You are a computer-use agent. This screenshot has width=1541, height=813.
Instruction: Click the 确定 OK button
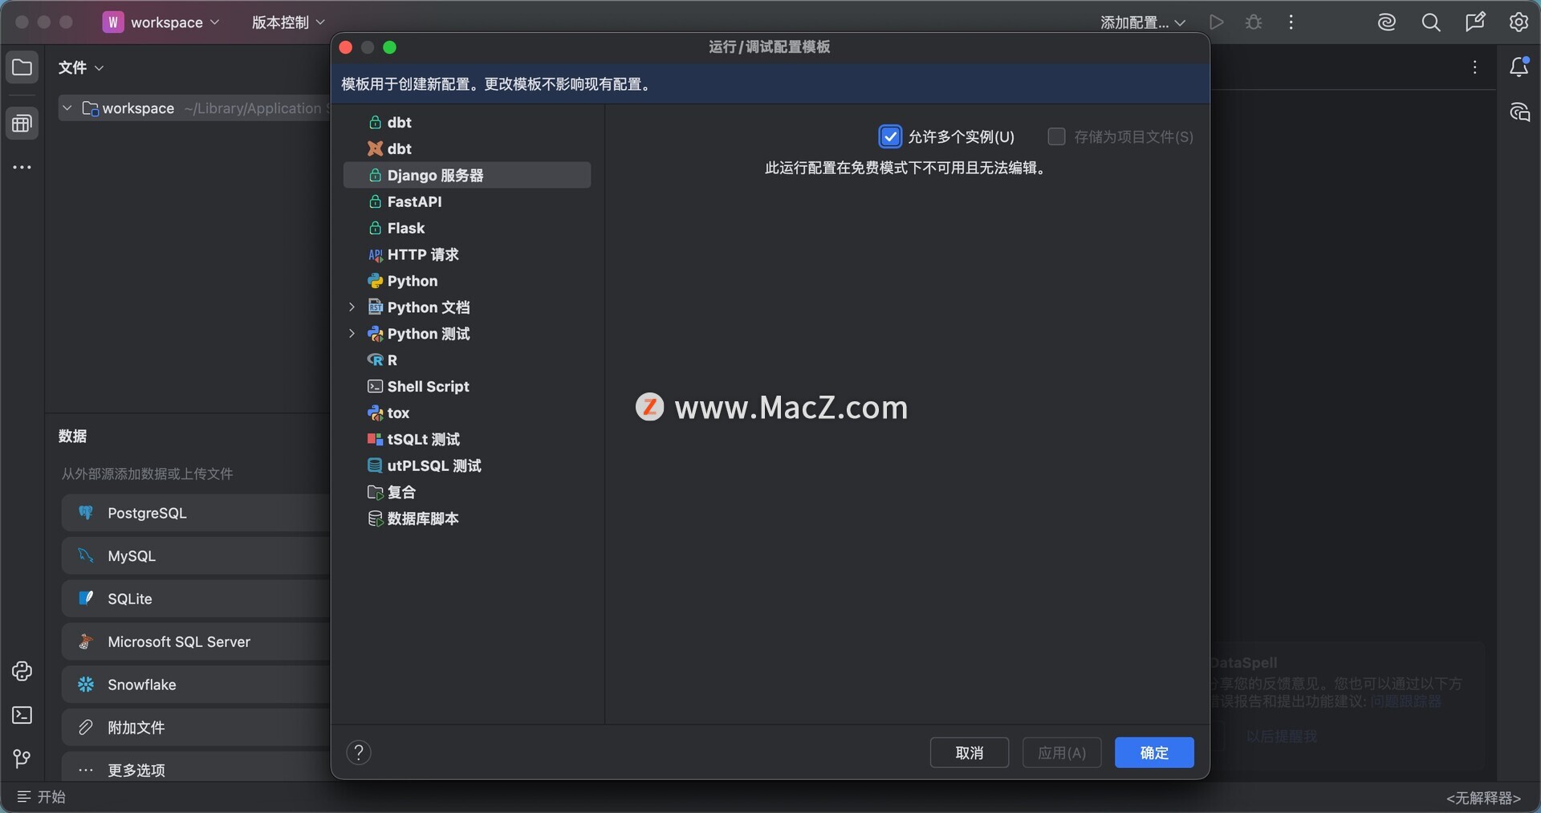[1154, 753]
